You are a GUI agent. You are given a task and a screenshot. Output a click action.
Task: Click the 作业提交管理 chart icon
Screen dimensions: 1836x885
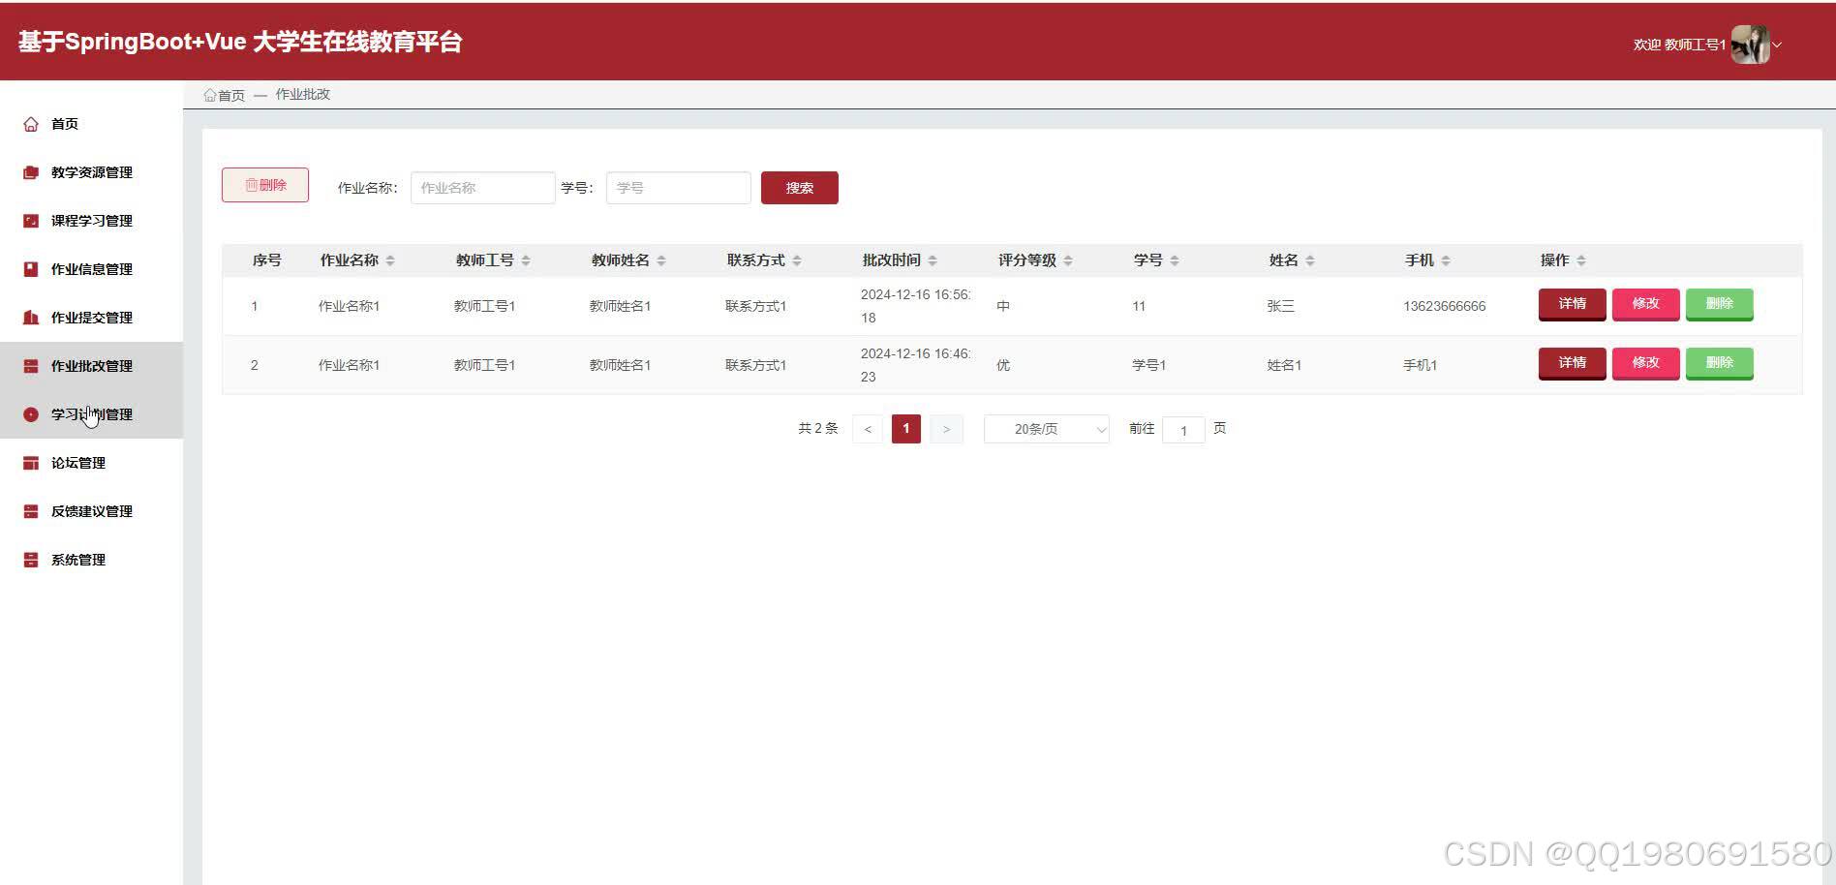pyautogui.click(x=30, y=317)
